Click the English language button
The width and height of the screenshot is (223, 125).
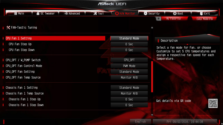[140, 122]
